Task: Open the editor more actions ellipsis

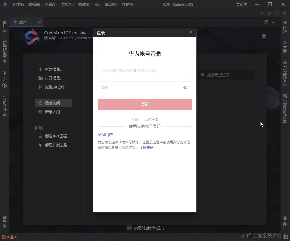Action: pos(274,22)
